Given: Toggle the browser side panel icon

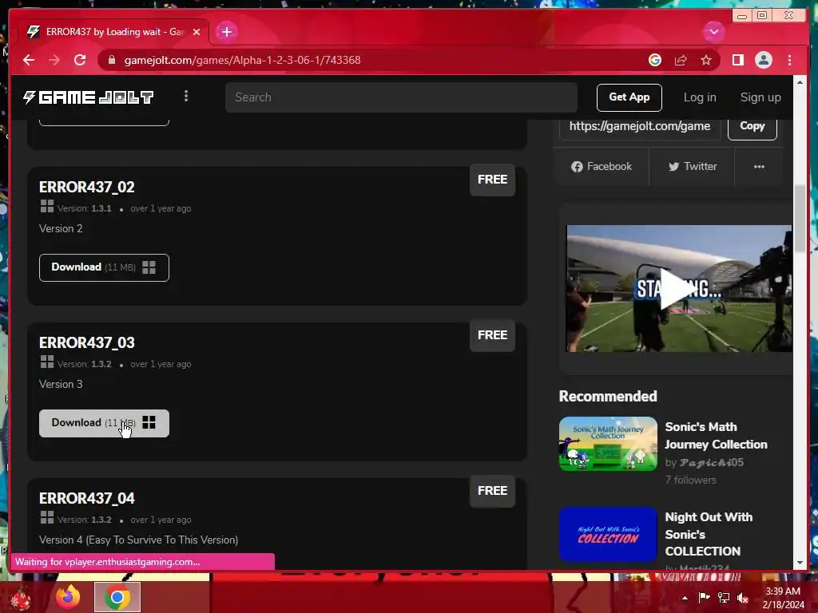Looking at the screenshot, I should point(737,60).
